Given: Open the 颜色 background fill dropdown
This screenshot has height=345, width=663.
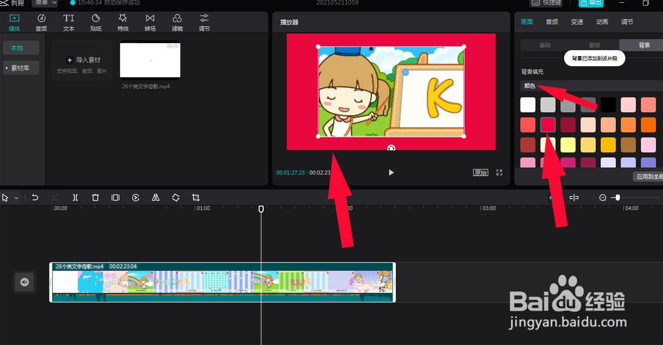Looking at the screenshot, I should [592, 86].
